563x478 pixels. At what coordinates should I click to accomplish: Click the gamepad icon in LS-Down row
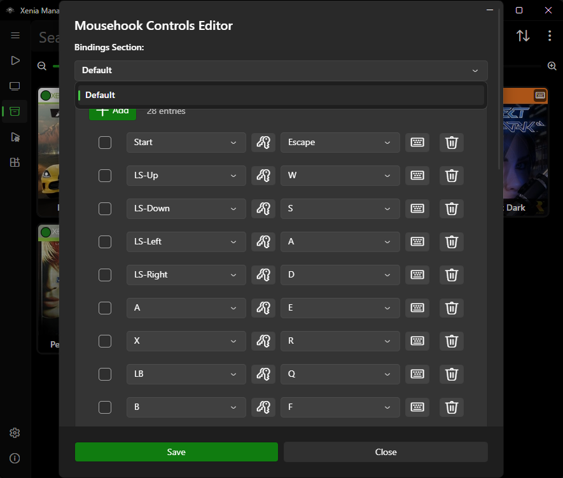[263, 209]
